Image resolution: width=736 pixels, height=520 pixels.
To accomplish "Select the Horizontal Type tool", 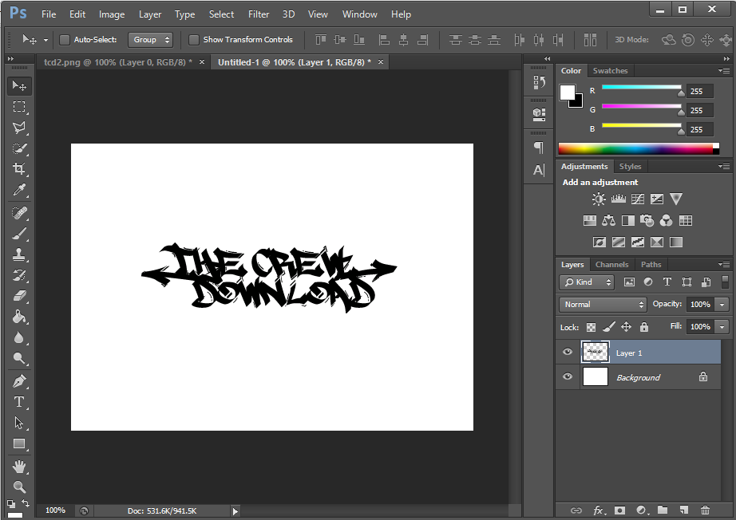I will pyautogui.click(x=19, y=402).
